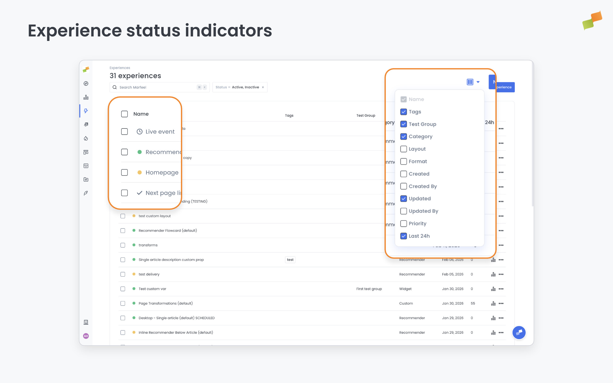
Task: Open the compass navigation icon in sidebar
Action: tap(86, 83)
